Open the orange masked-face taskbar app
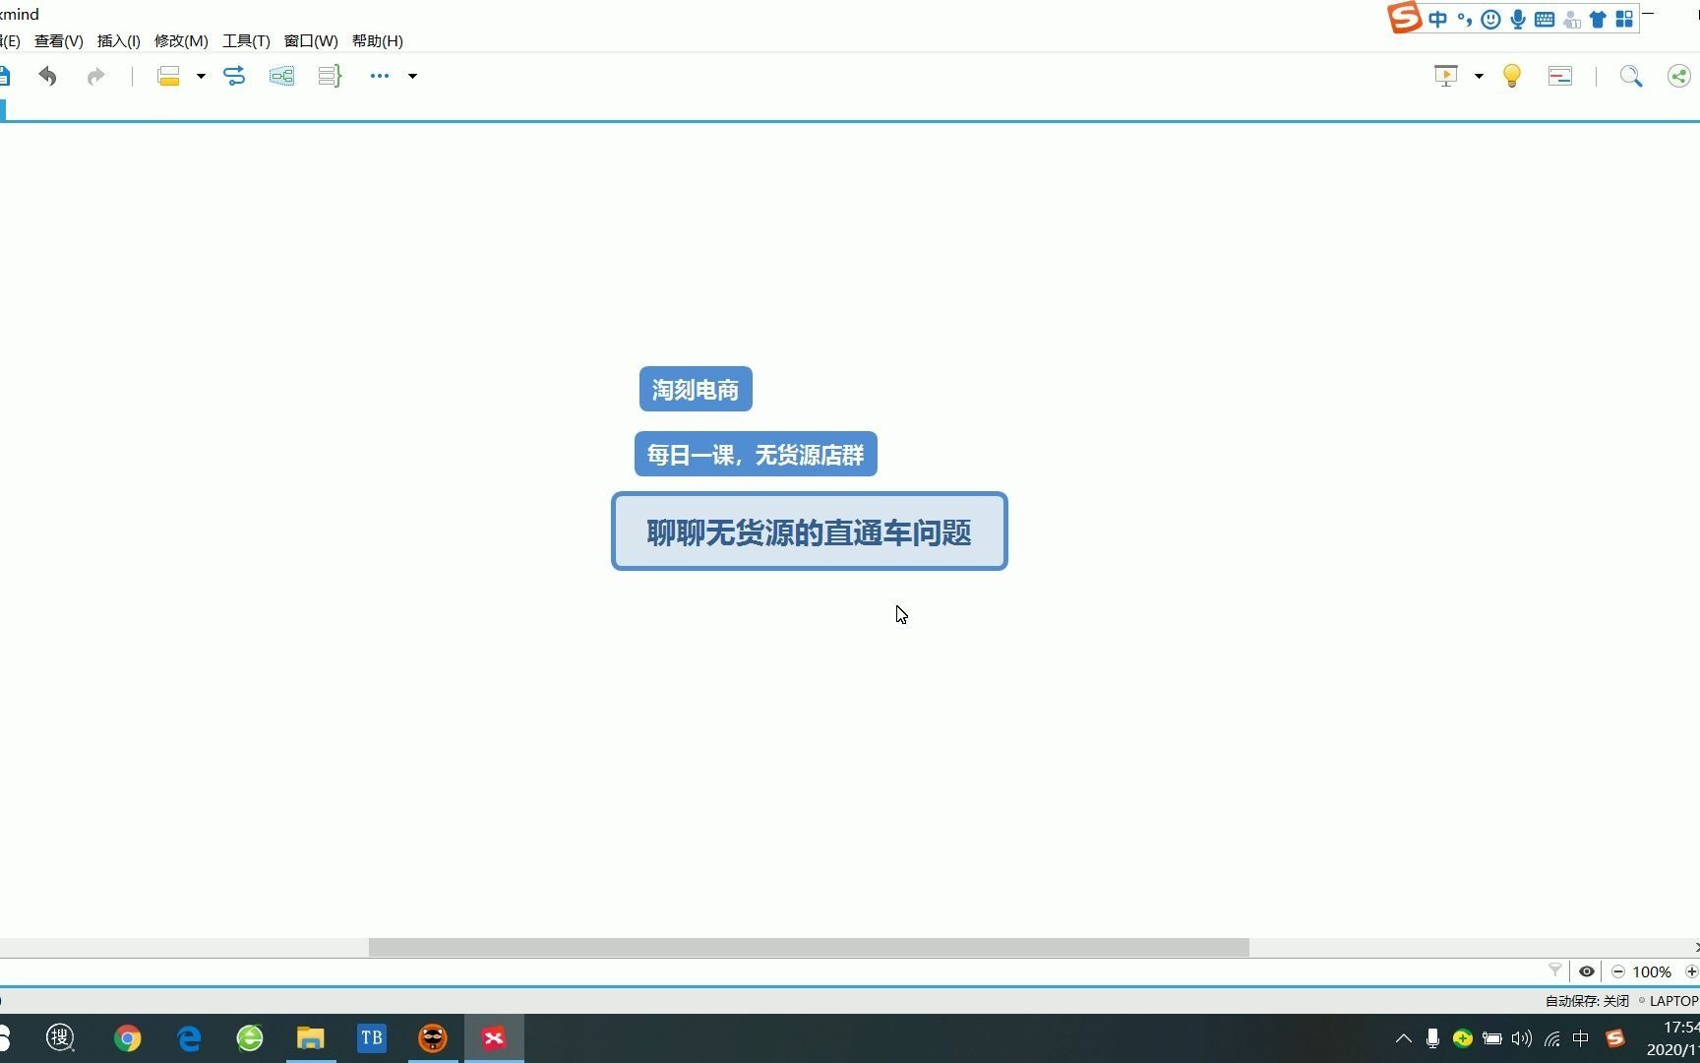This screenshot has height=1063, width=1700. [433, 1037]
